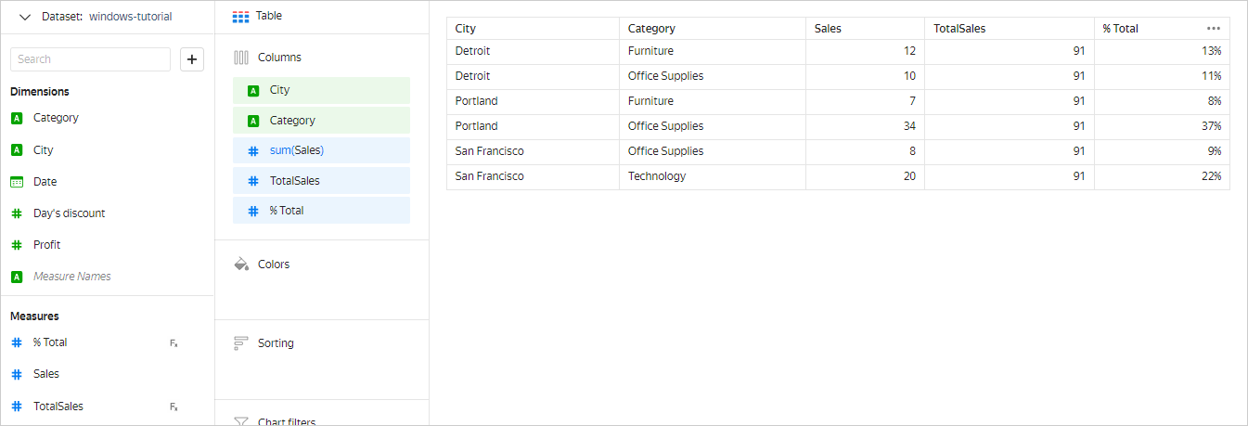Click the Fx icon next to TotalSales measure
The height and width of the screenshot is (426, 1248).
[x=174, y=407]
